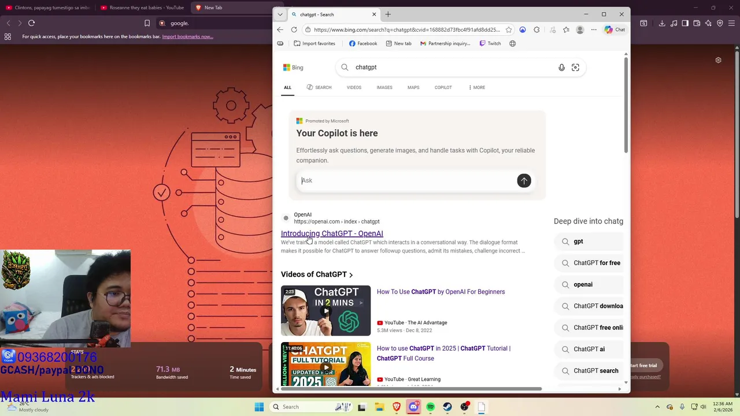Switch to Clintons YouTube tab in Brave
This screenshot has width=740, height=416.
[x=49, y=8]
